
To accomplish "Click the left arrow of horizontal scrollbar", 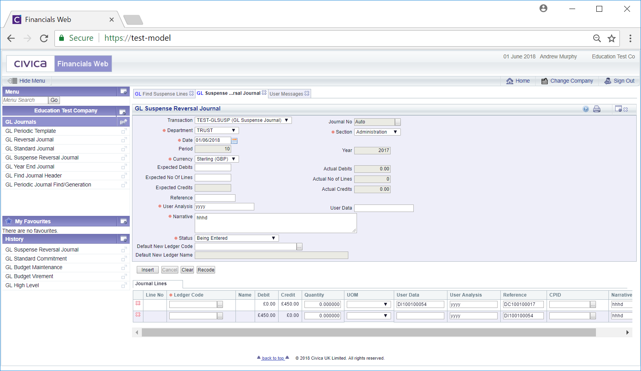I will 137,333.
